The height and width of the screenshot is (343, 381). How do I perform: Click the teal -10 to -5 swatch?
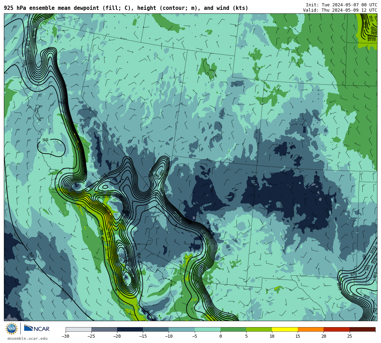coord(182,329)
